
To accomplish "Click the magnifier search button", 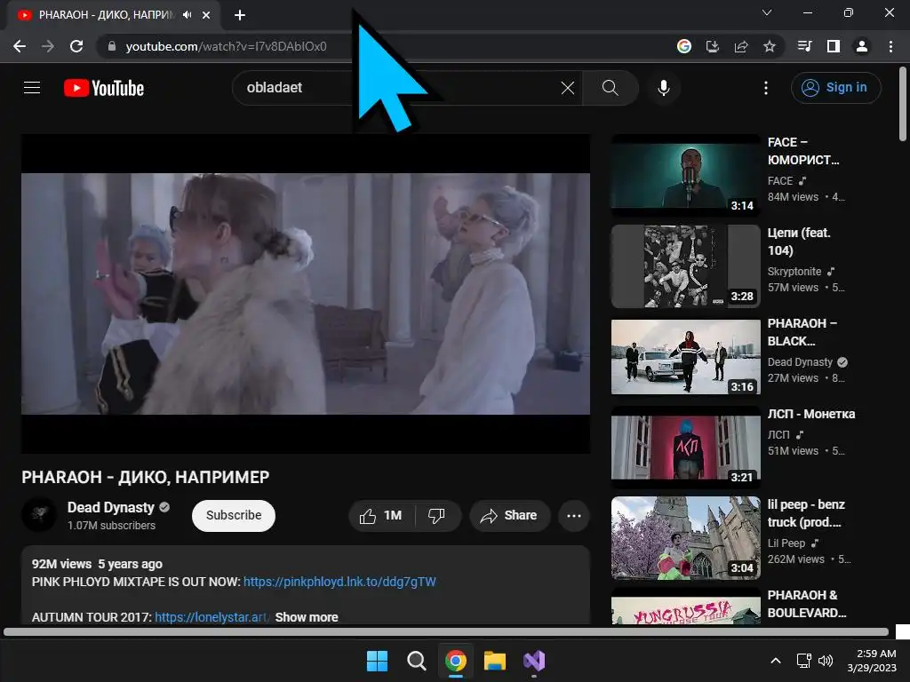I will [610, 88].
